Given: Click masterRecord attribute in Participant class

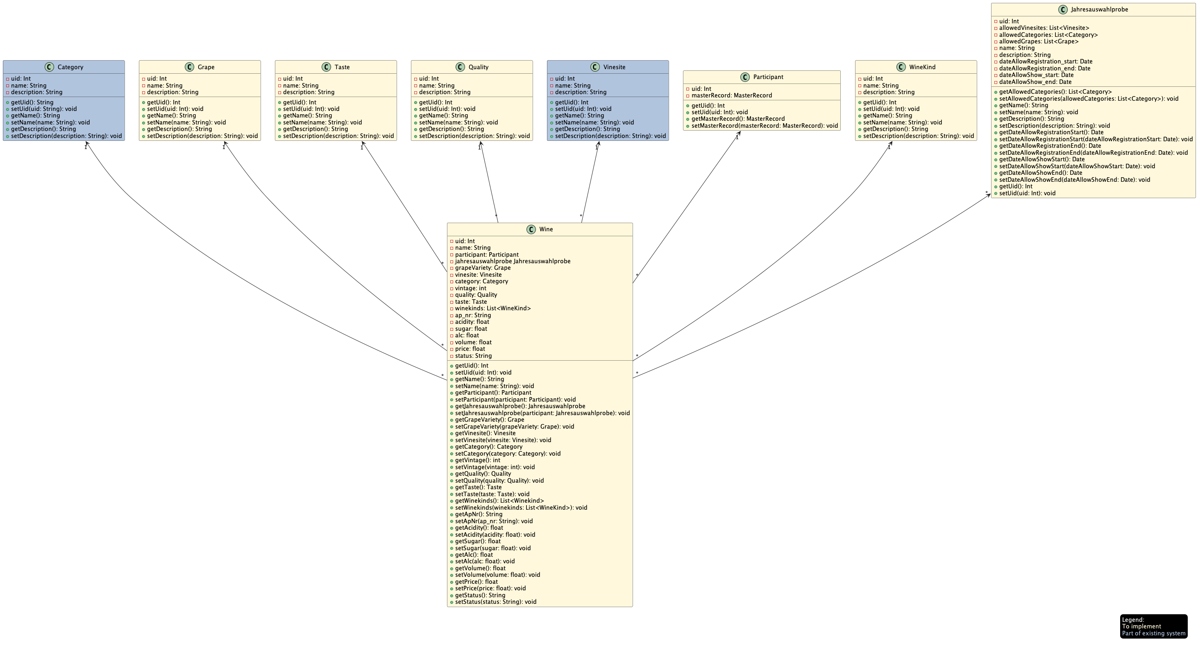Looking at the screenshot, I should [x=731, y=95].
